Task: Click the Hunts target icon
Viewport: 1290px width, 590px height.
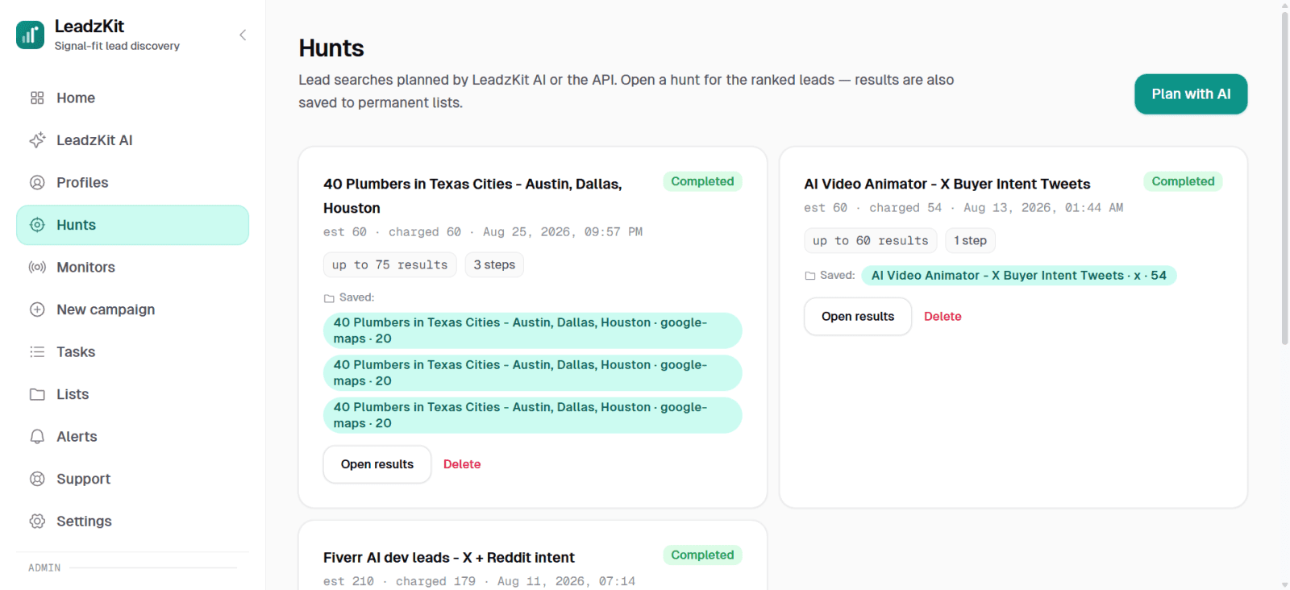Action: click(37, 225)
